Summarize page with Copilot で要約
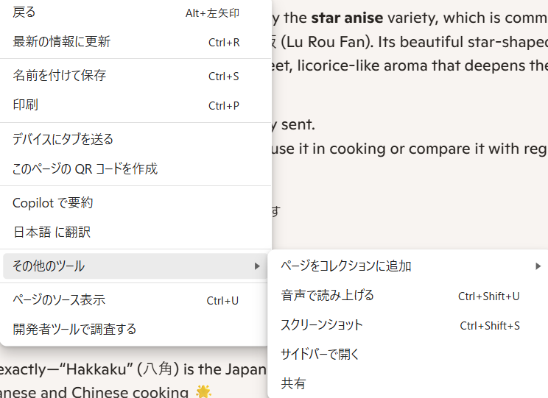 pos(136,203)
